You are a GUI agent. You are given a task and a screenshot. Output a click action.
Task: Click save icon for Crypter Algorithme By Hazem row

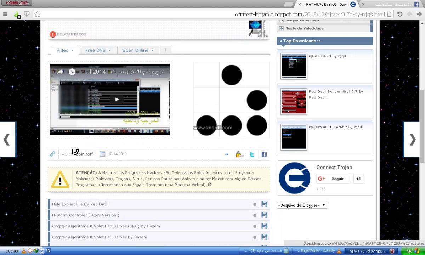pyautogui.click(x=264, y=237)
